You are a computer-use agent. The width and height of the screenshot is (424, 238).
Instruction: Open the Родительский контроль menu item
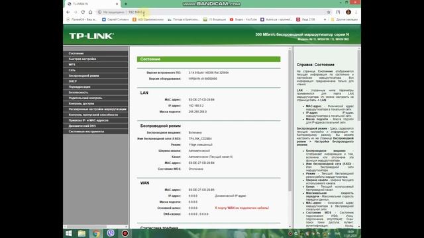click(x=95, y=98)
